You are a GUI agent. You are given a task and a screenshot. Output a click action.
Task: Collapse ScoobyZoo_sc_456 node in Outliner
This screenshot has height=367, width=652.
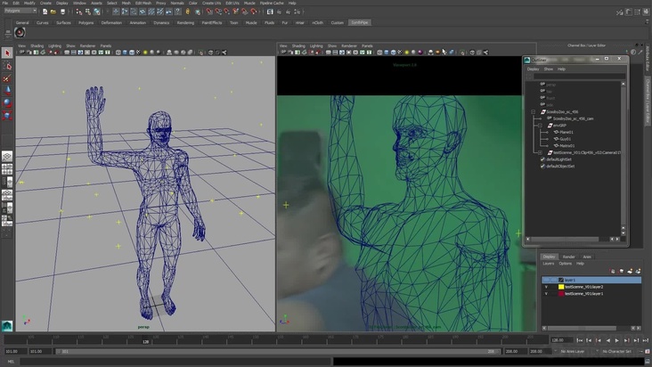click(x=533, y=112)
